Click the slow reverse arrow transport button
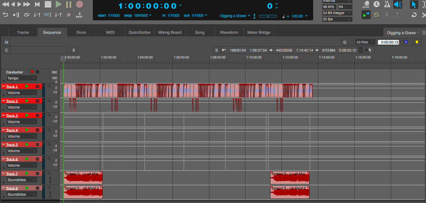This screenshot has width=426, height=203. click(x=12, y=4)
